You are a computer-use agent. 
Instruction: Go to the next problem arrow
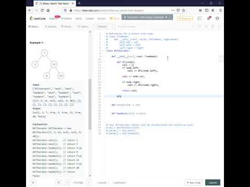(89, 182)
